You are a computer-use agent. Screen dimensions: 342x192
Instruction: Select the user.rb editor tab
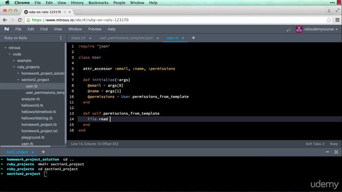pyautogui.click(x=172, y=38)
